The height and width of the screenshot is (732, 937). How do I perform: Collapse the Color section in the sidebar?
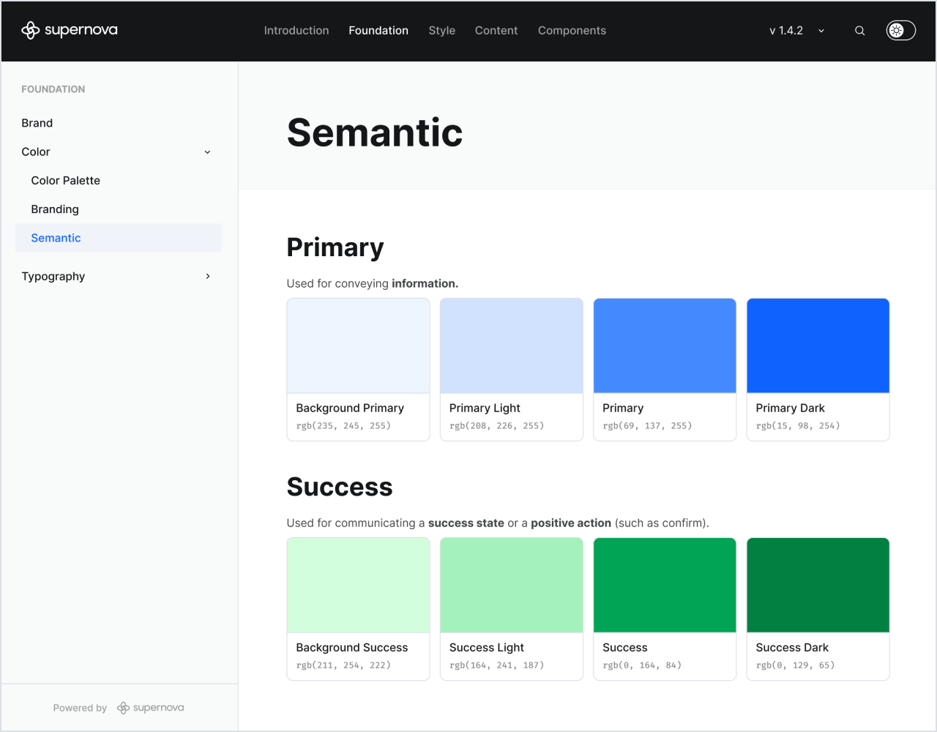click(x=207, y=152)
